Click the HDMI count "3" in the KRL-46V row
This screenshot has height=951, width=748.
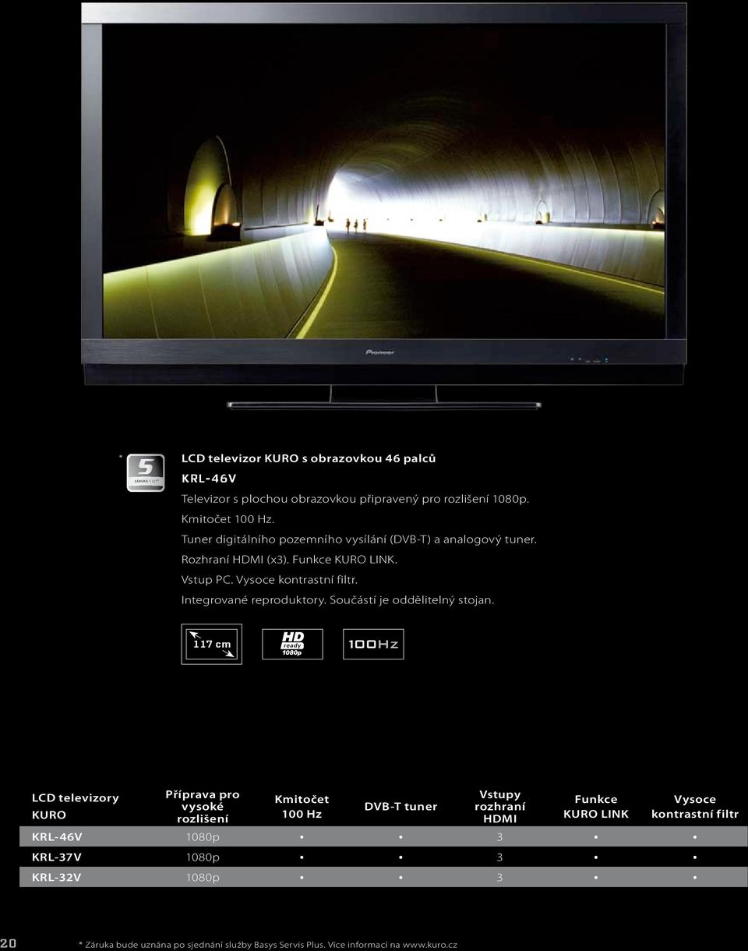pyautogui.click(x=499, y=837)
